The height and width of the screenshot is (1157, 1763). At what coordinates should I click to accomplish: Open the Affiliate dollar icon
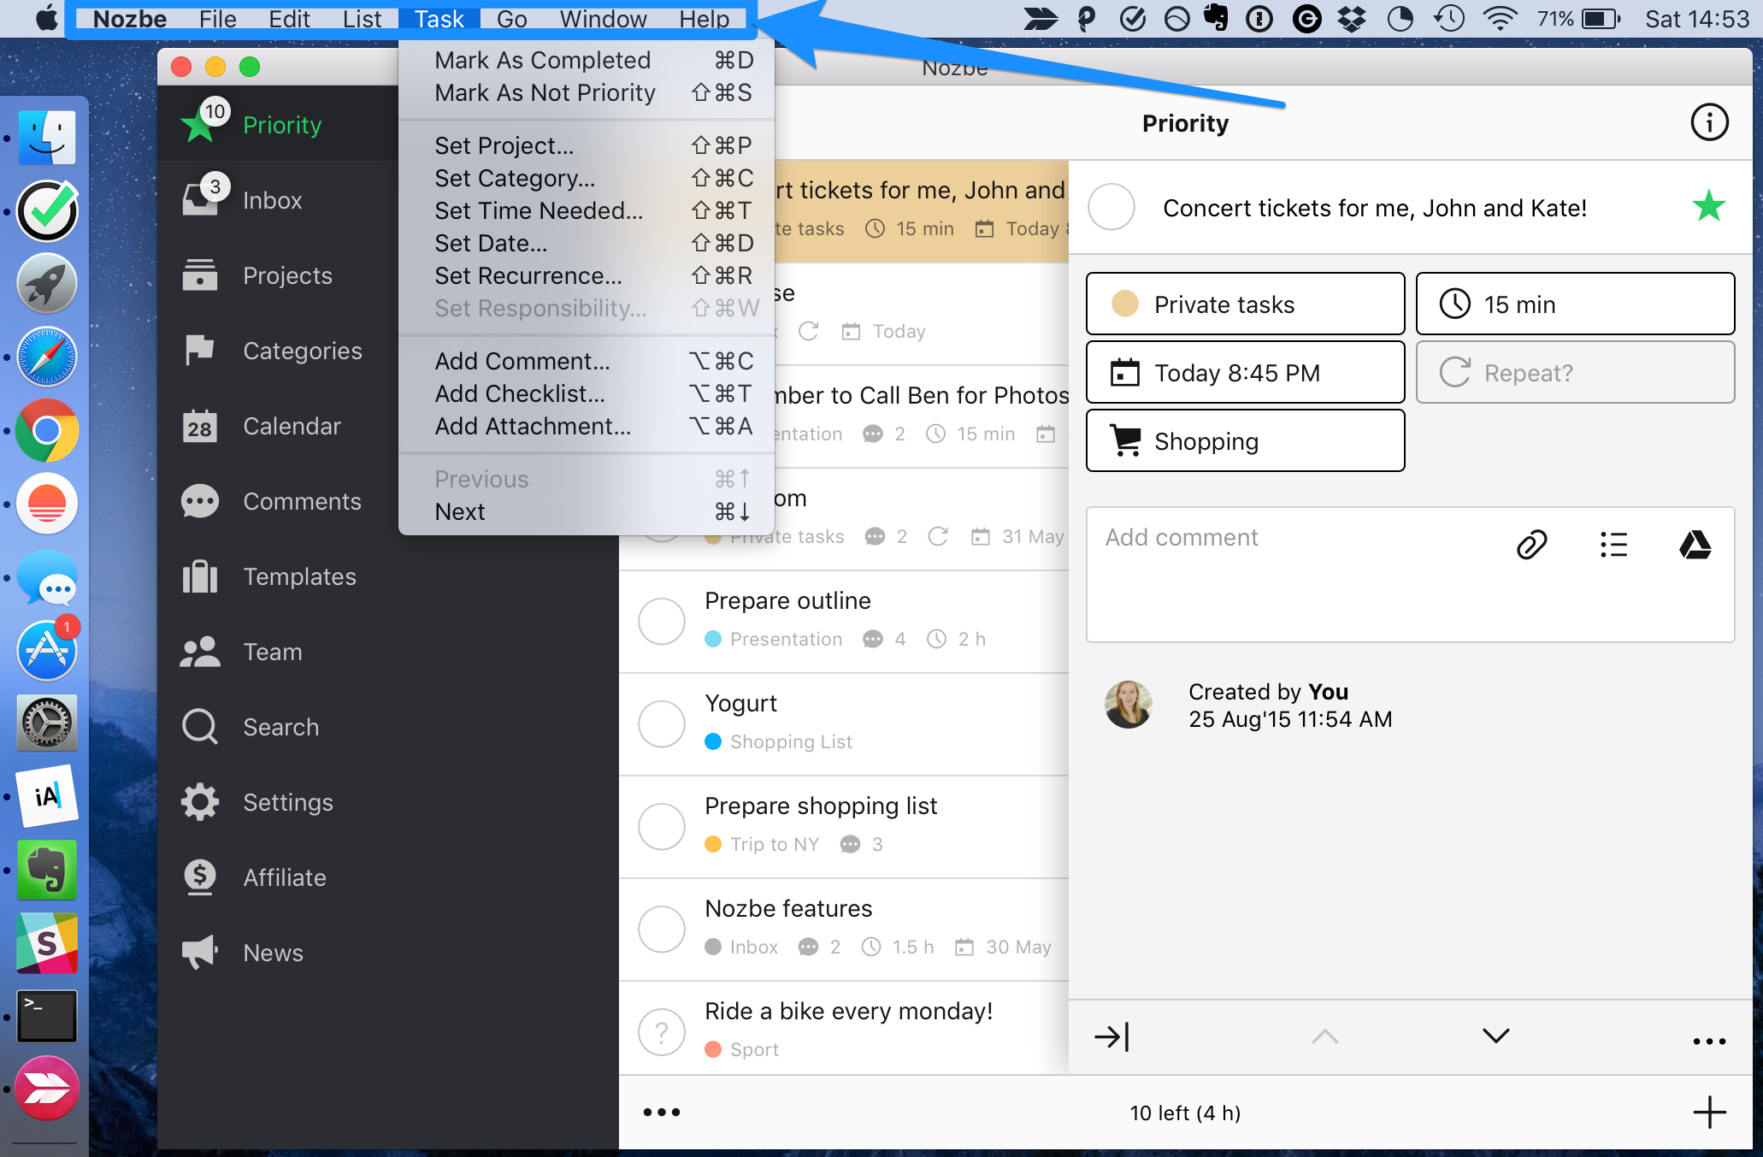point(200,877)
